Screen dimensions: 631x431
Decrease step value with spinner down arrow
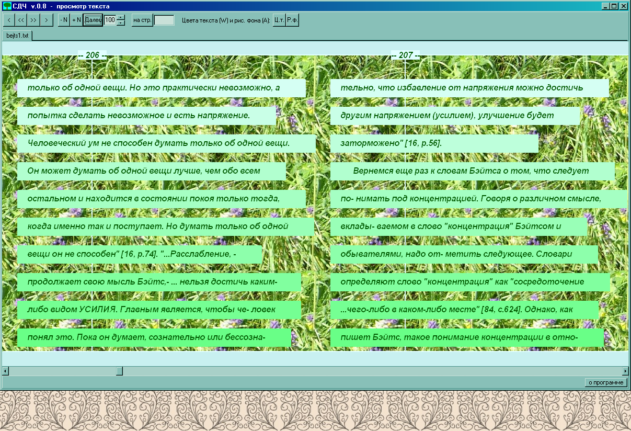tap(121, 22)
